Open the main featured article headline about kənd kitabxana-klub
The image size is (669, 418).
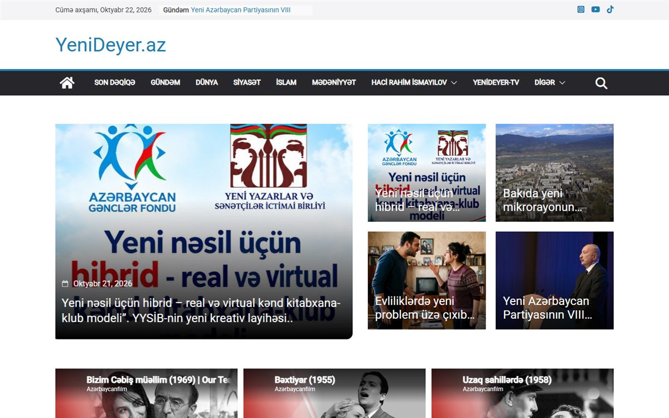201,310
